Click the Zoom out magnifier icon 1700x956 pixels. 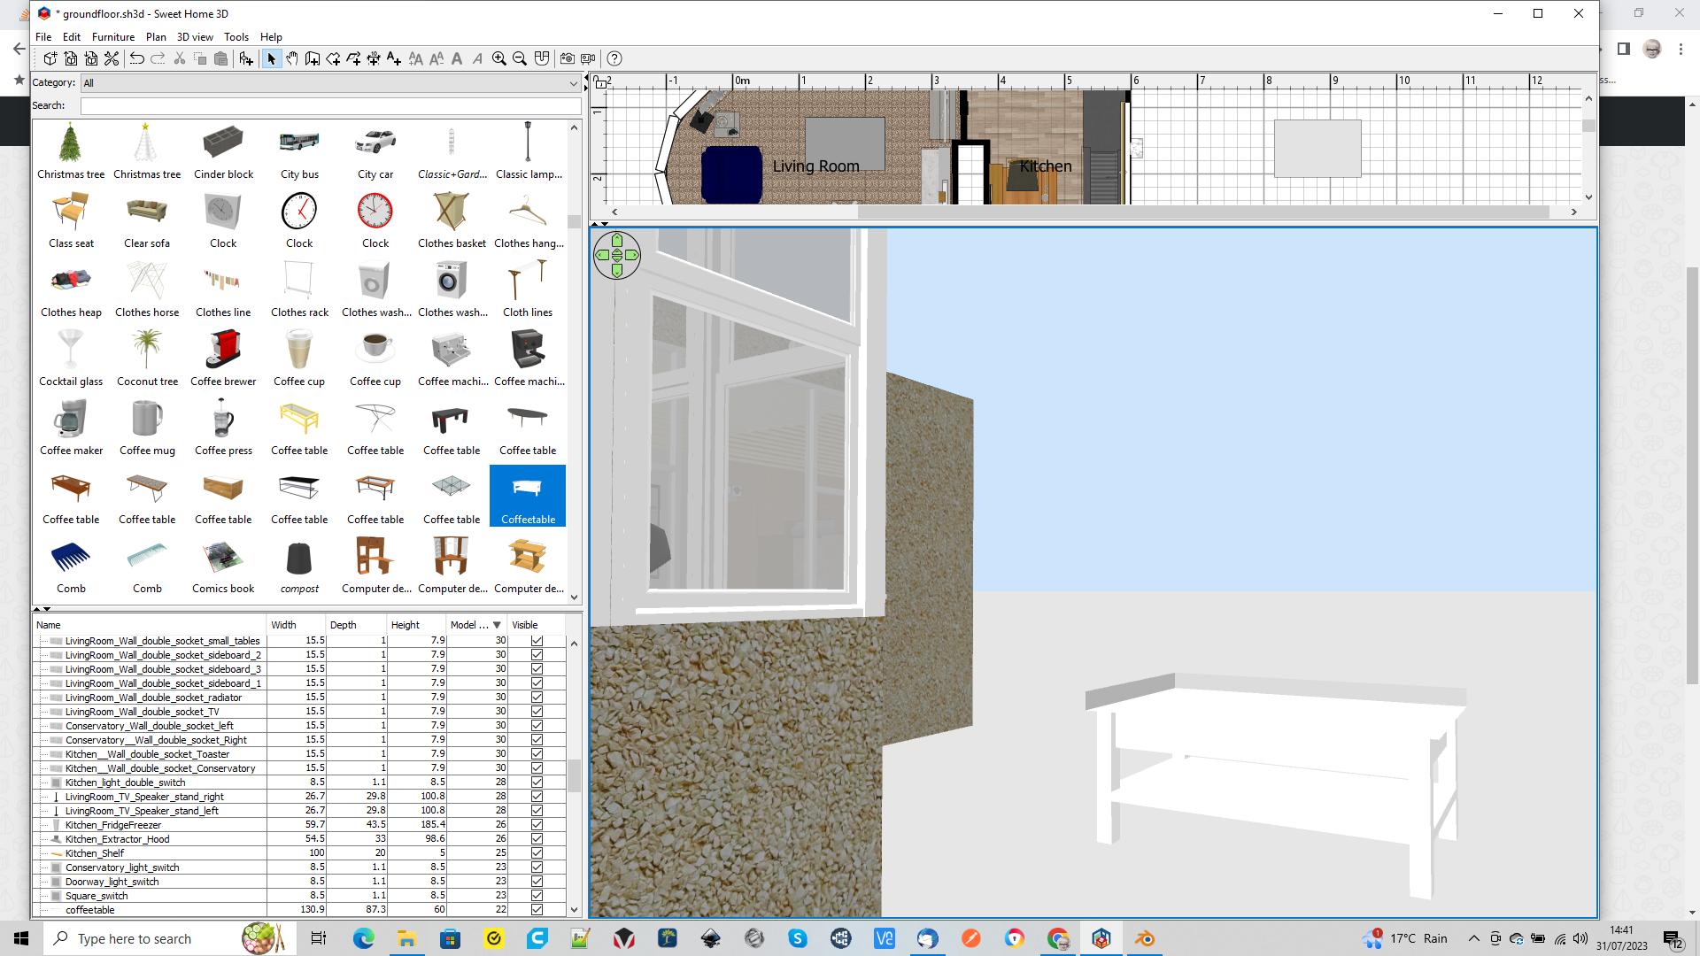click(x=520, y=58)
